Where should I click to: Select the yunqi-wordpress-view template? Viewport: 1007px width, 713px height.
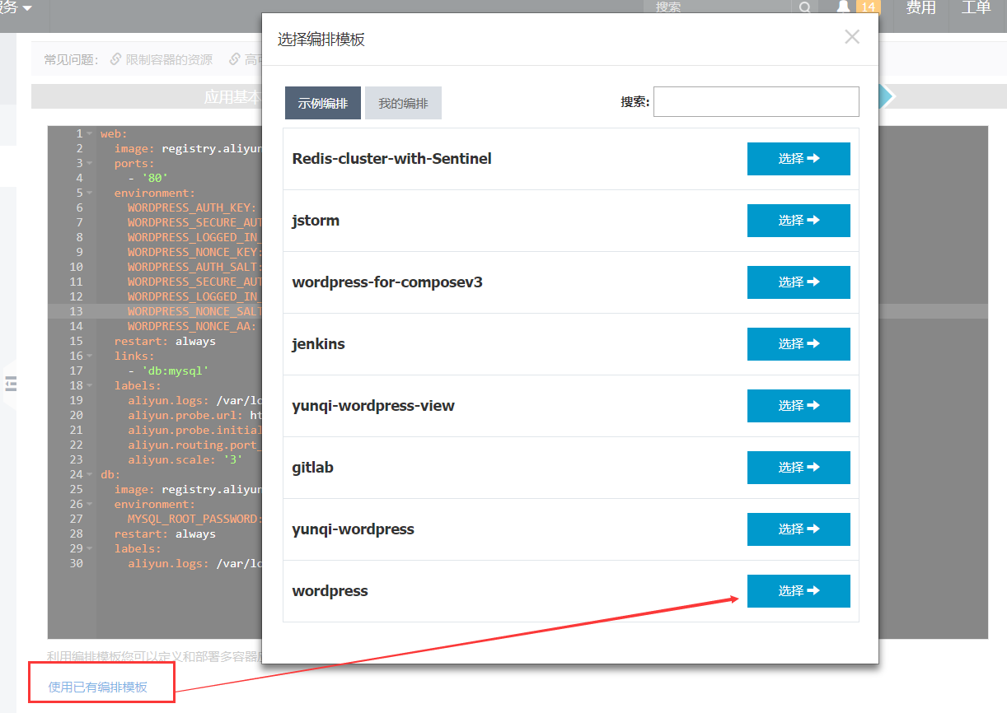799,405
